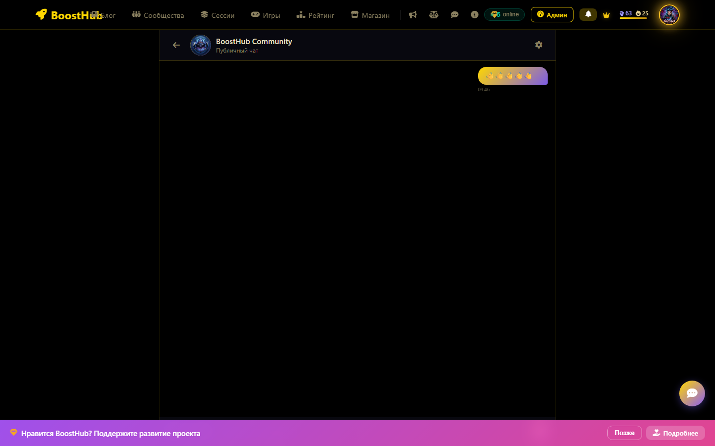The width and height of the screenshot is (715, 446).
Task: Open the Игры section
Action: point(266,15)
